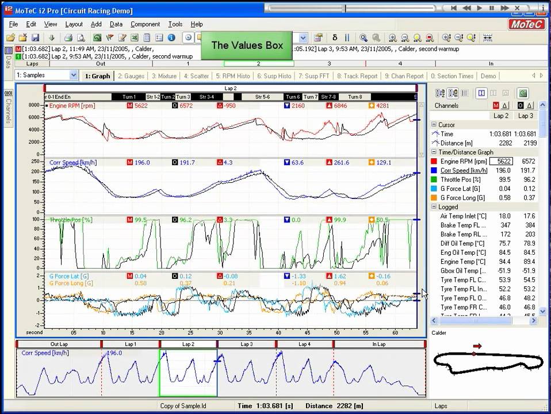Click the distance ruler arrows icon
551x414 pixels.
coord(487,37)
